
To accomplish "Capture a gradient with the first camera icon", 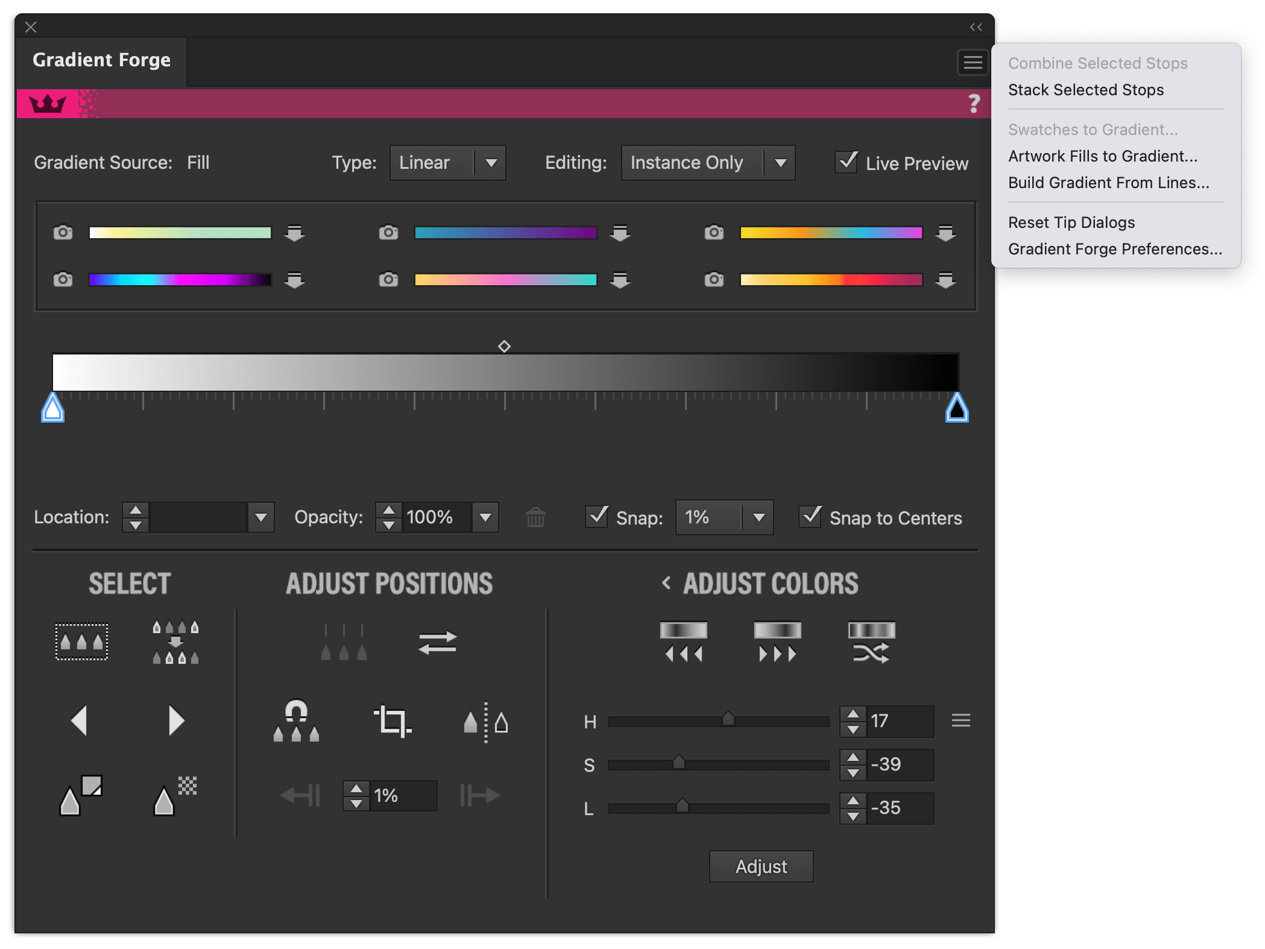I will tap(63, 233).
